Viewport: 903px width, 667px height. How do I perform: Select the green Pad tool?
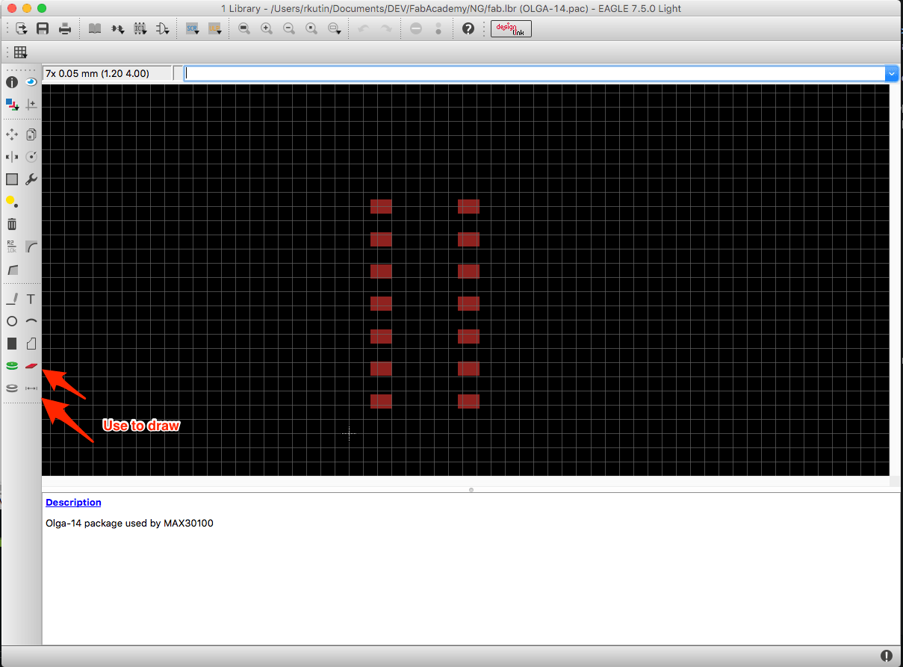(x=12, y=366)
